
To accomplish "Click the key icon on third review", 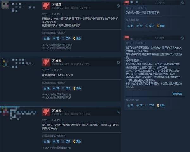I will coord(118,112).
